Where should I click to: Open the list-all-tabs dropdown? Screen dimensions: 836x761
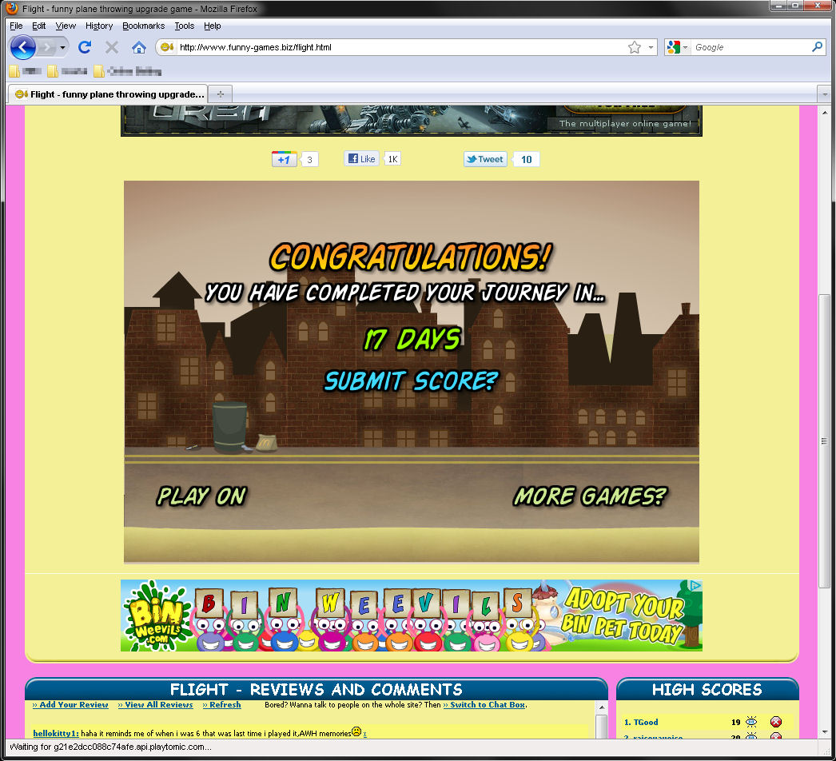825,94
